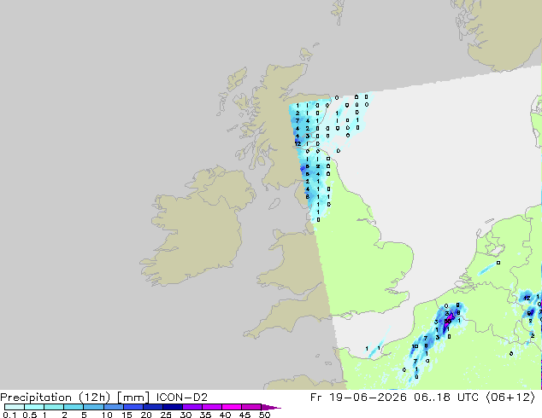This screenshot has width=542, height=418.
Task: Click the 45–50 mm legend color swatch
Action: pyautogui.click(x=251, y=407)
